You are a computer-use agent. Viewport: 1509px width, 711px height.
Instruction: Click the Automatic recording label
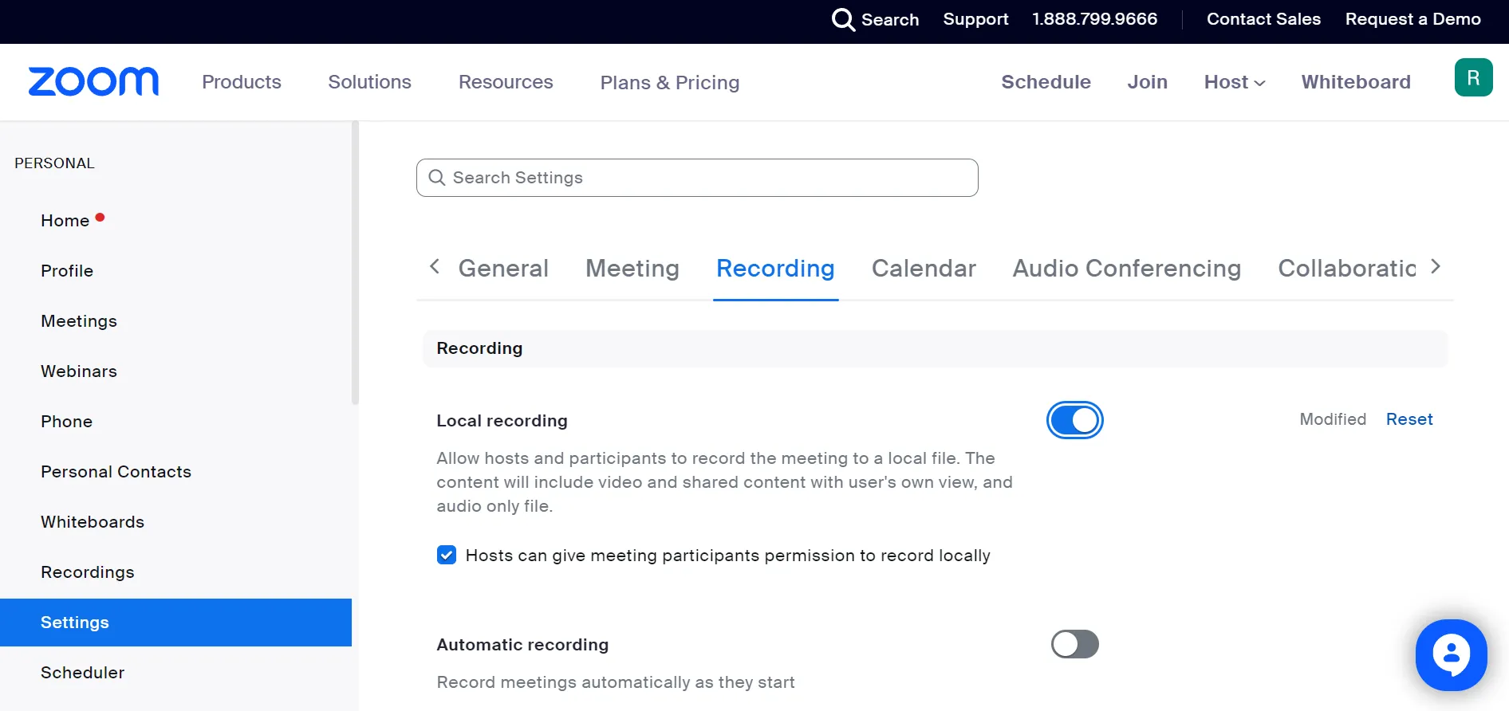(522, 645)
